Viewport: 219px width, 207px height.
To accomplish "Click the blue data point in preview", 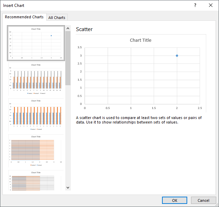I will [x=177, y=56].
